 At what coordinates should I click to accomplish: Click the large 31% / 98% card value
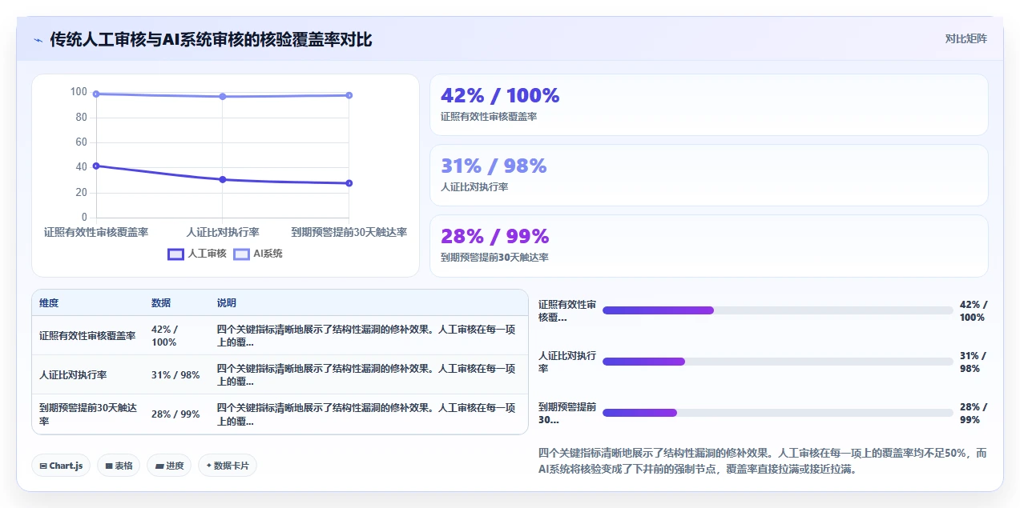(x=494, y=166)
